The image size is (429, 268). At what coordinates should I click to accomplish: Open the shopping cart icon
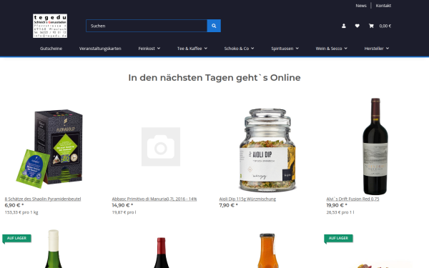(x=371, y=26)
